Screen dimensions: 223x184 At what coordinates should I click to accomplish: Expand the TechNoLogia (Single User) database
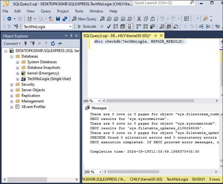click(17, 79)
